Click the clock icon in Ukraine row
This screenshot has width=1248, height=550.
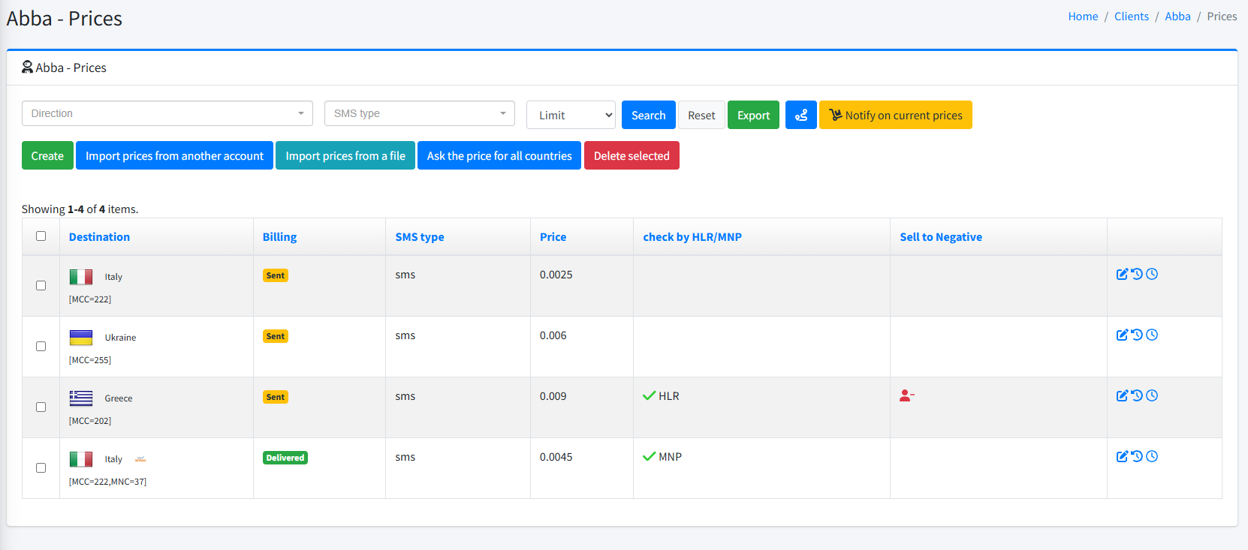pos(1152,335)
